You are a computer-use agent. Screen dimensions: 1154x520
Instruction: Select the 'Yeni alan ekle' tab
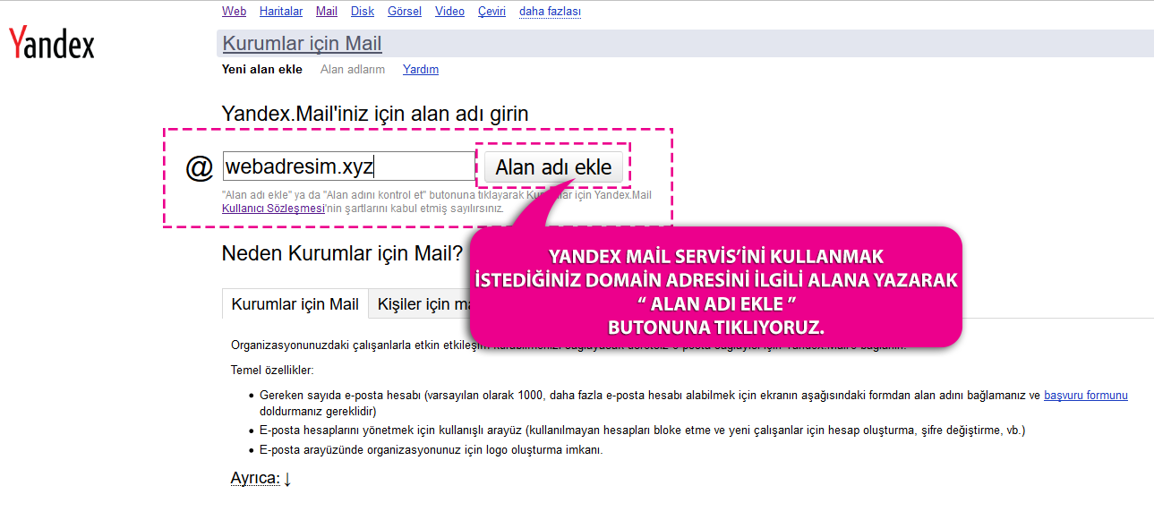(262, 69)
